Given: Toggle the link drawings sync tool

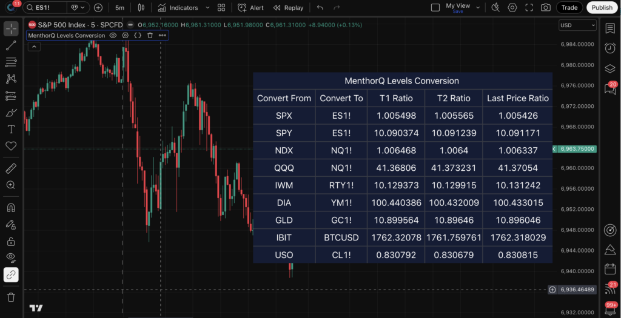Looking at the screenshot, I should coord(11,275).
